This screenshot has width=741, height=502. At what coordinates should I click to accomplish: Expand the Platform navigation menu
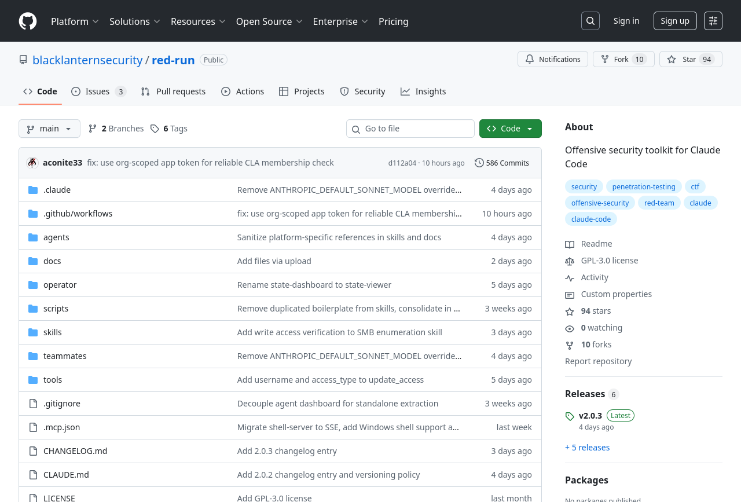[x=75, y=21]
